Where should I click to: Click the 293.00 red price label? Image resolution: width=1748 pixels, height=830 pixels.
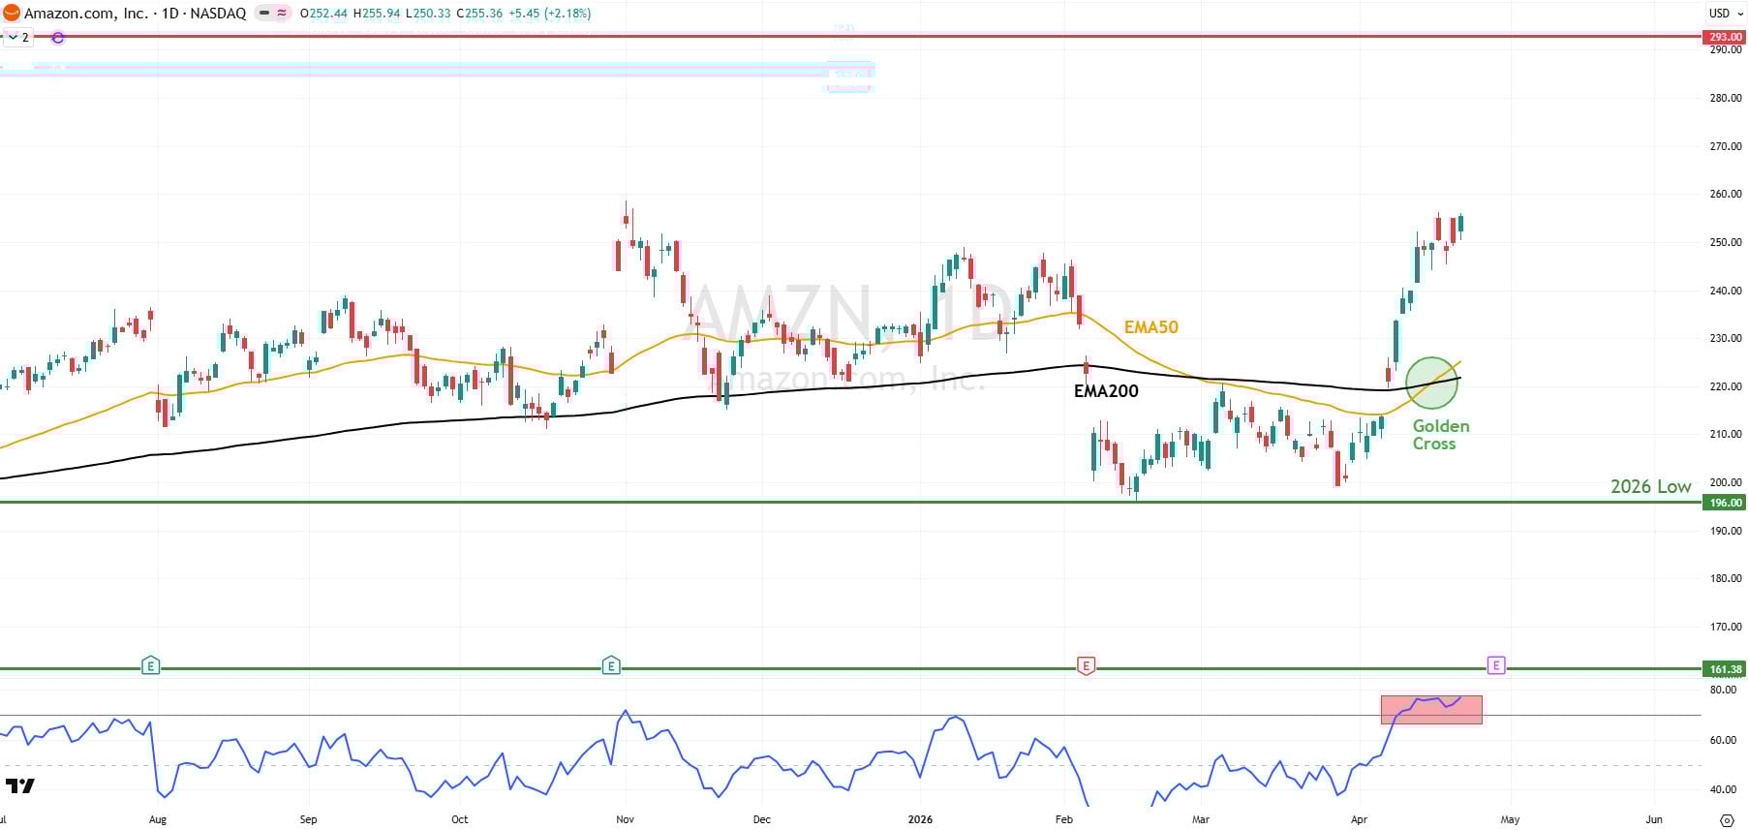coord(1724,37)
